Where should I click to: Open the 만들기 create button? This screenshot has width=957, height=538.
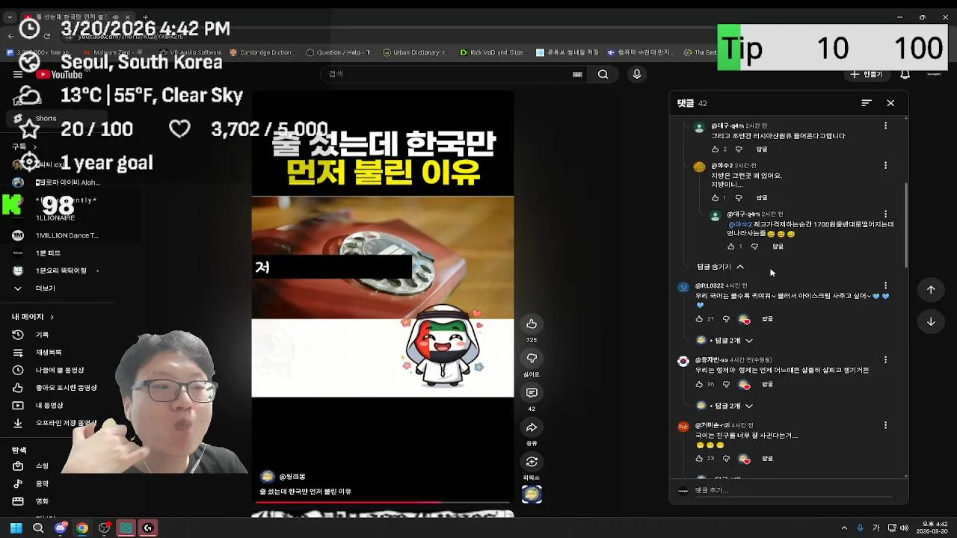pyautogui.click(x=867, y=74)
